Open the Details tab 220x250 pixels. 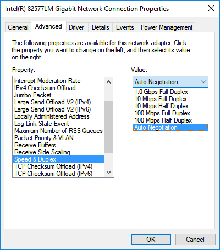100,27
